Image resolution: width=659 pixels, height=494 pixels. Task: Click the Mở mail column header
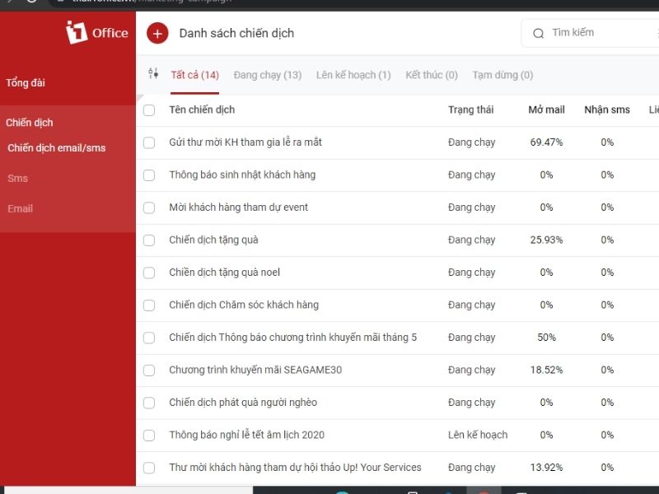[546, 110]
